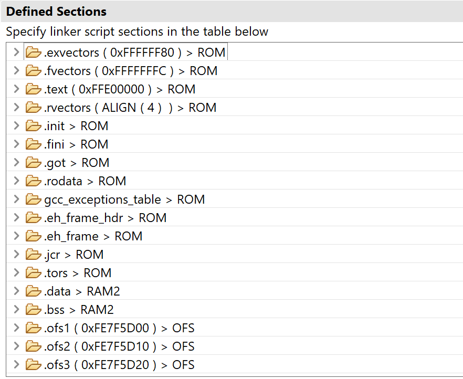Image resolution: width=463 pixels, height=379 pixels.
Task: Click the .data section folder icon
Action: (x=33, y=291)
